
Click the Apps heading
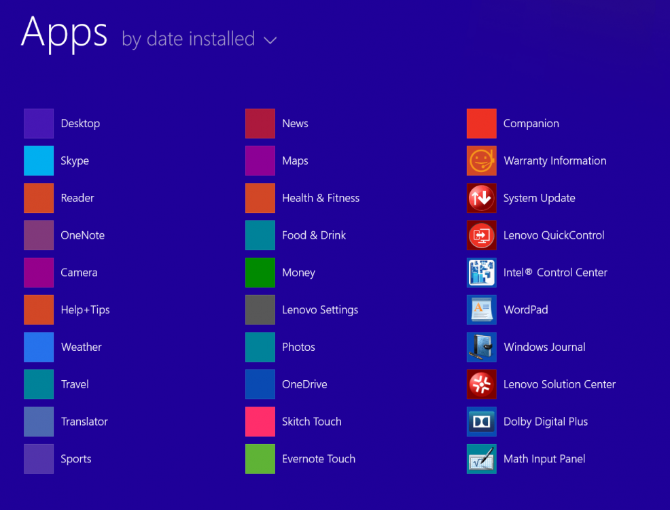pos(64,34)
